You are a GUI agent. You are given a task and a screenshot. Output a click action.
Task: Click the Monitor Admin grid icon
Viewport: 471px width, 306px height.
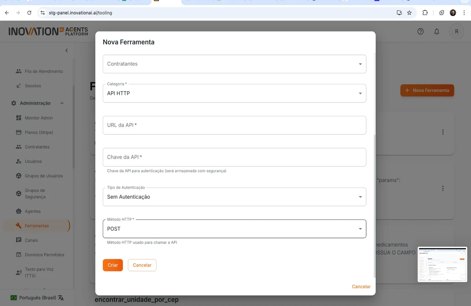pyautogui.click(x=18, y=117)
